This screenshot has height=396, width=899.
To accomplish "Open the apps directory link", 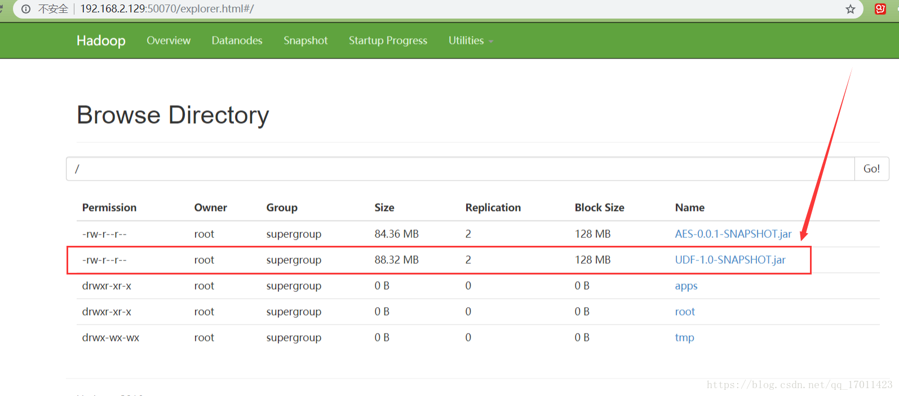I will [x=686, y=286].
